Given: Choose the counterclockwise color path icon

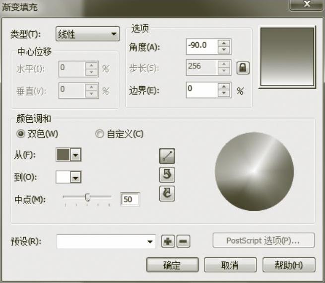Looking at the screenshot, I should [x=167, y=175].
